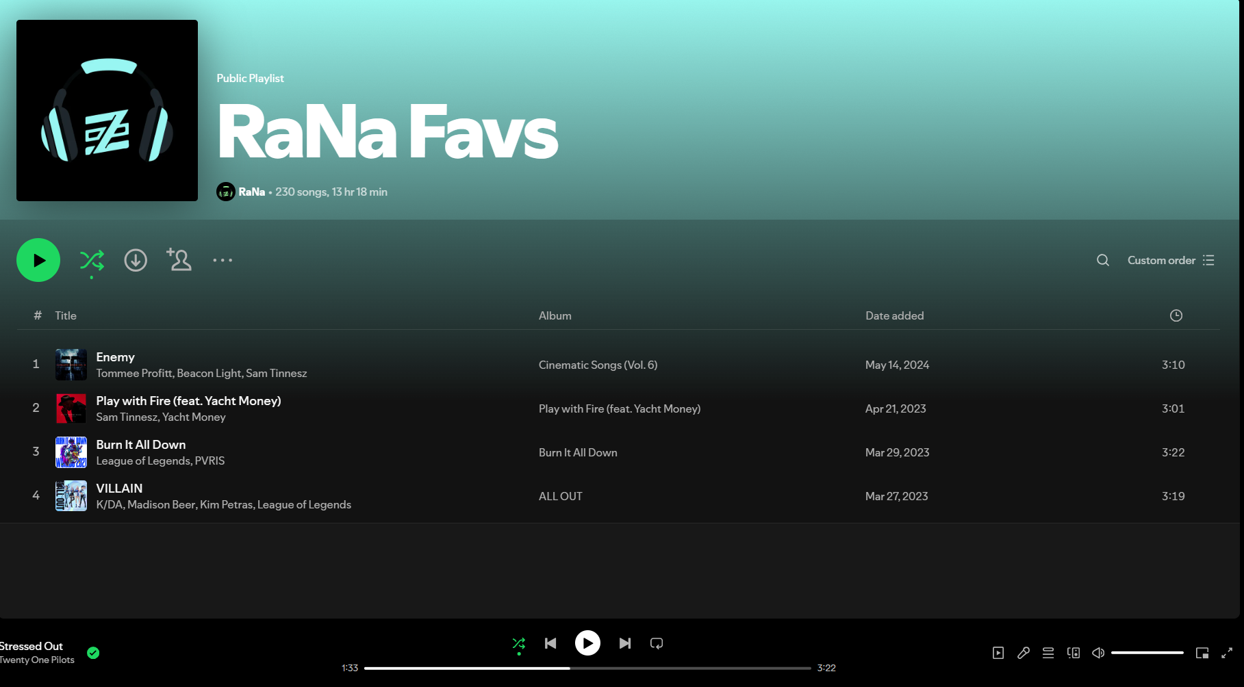Open the RaNa profile link
Image resolution: width=1244 pixels, height=687 pixels.
(x=251, y=192)
